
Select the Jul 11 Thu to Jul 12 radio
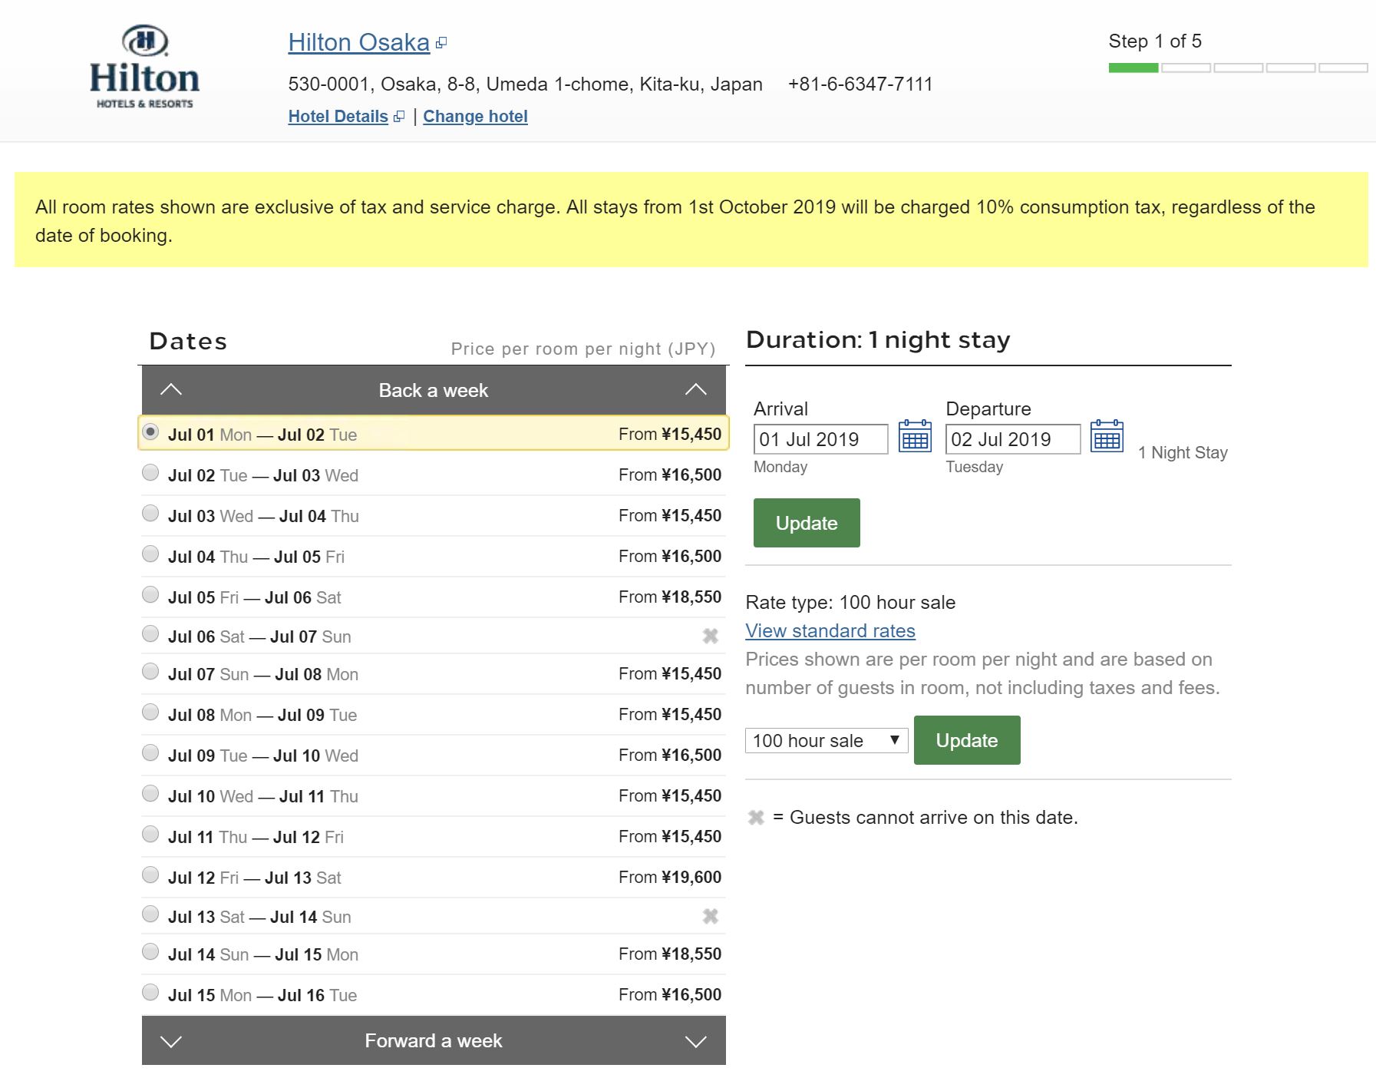click(x=150, y=834)
